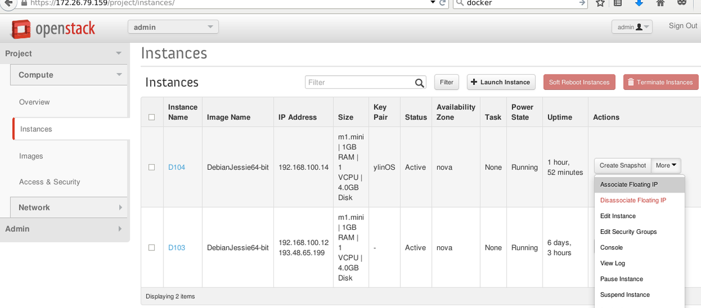Click the OpenStack logo icon
This screenshot has height=308, width=701.
[x=21, y=28]
